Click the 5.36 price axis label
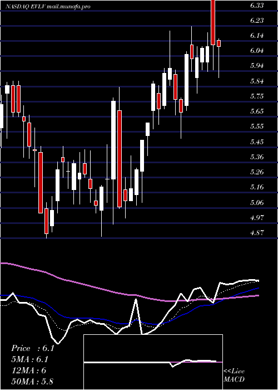Viewport: 278px width, 390px height. click(257, 157)
